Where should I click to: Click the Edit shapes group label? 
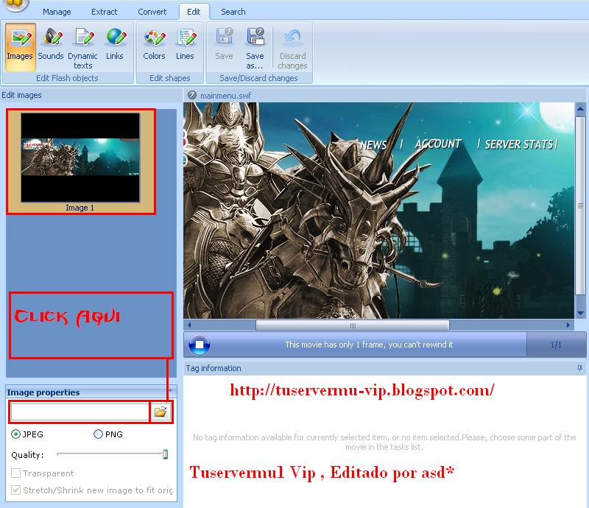[170, 78]
